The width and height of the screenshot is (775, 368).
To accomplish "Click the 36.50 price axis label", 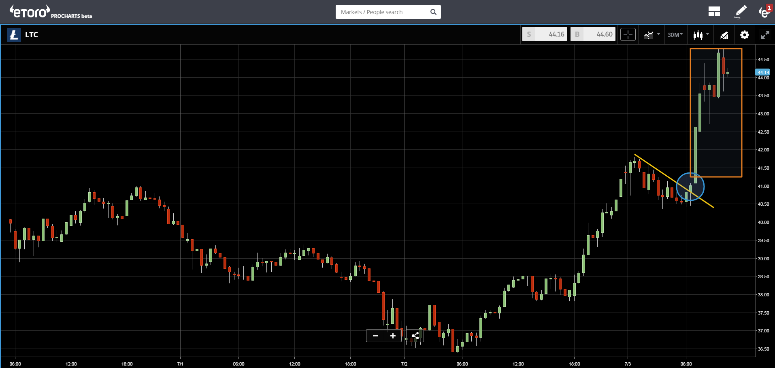I will (x=763, y=349).
